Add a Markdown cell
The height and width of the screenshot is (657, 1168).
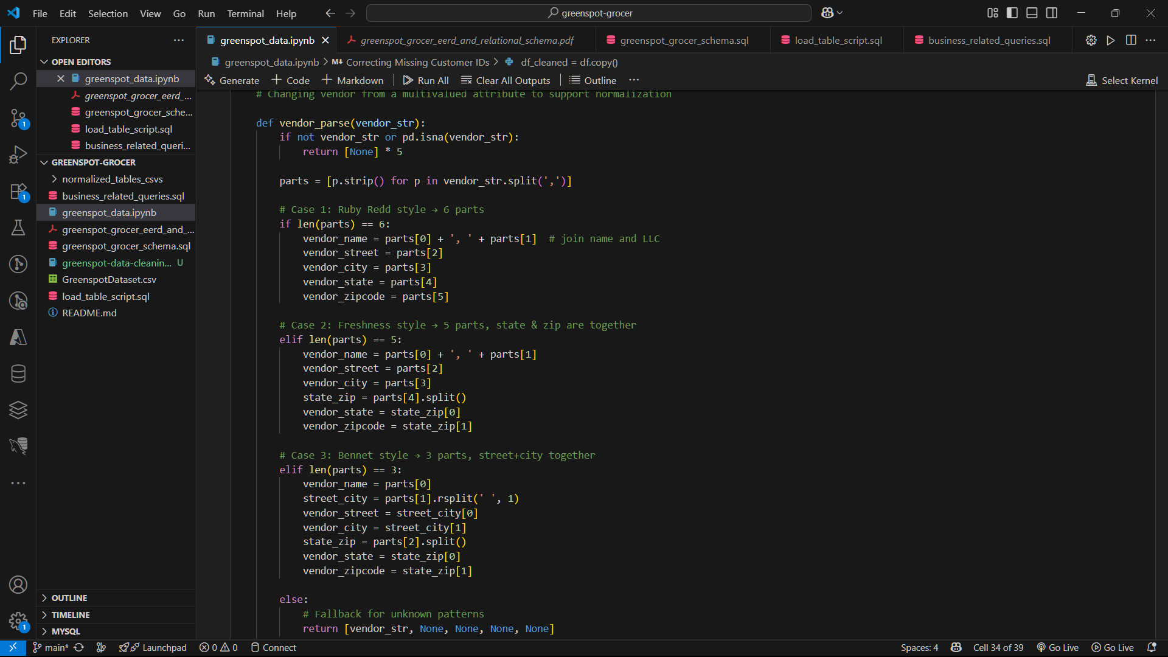[353, 80]
